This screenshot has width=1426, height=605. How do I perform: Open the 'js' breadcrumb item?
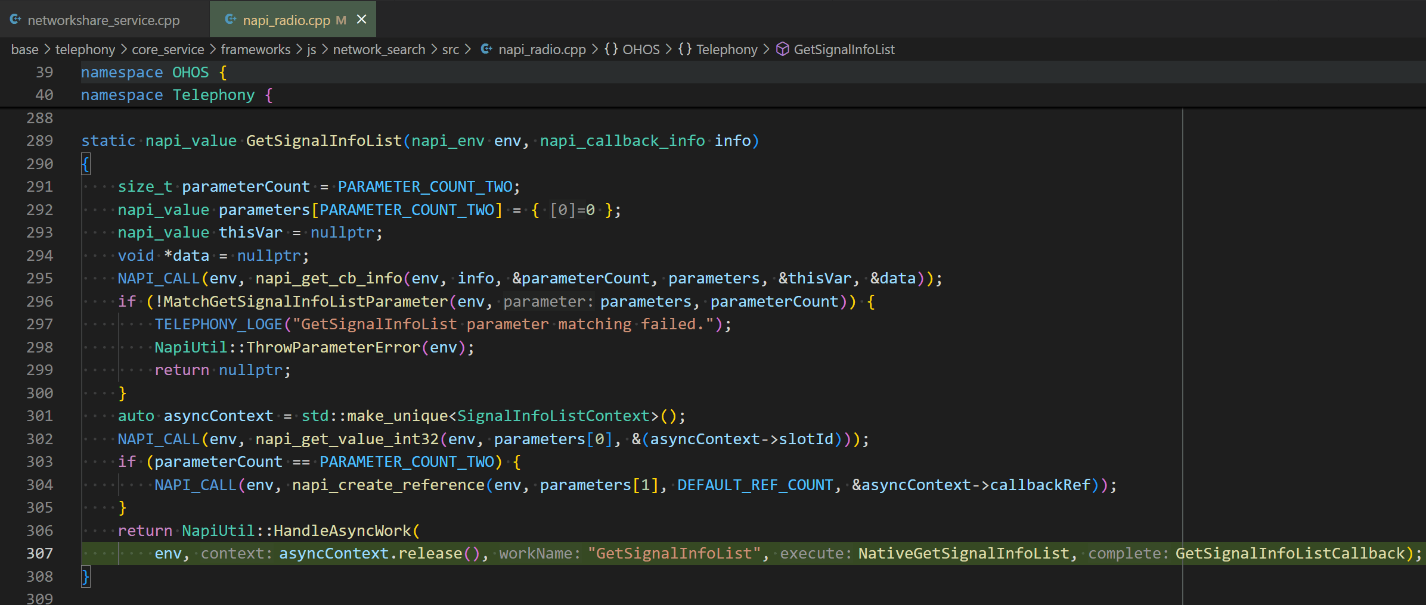[312, 49]
